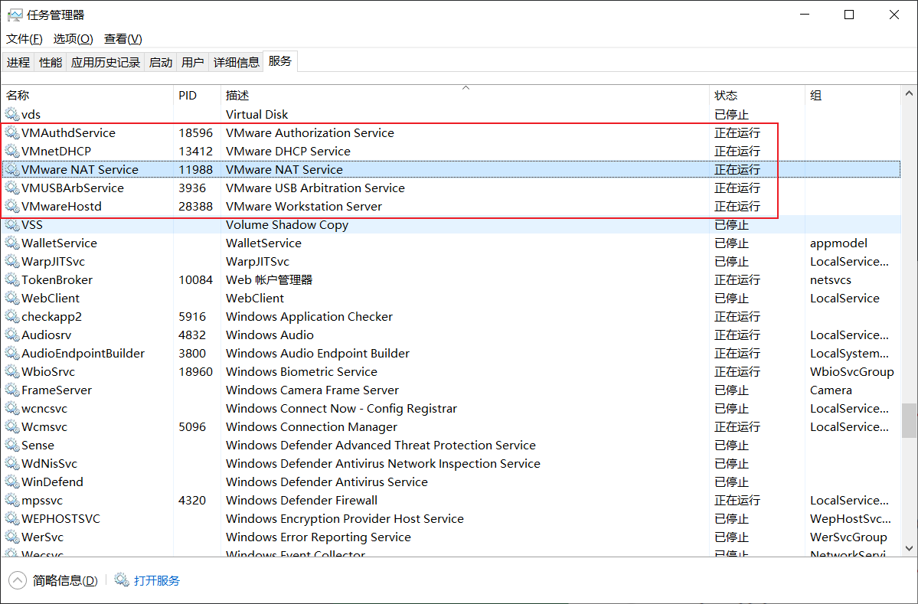Click the scrollbar down arrow

click(x=909, y=548)
